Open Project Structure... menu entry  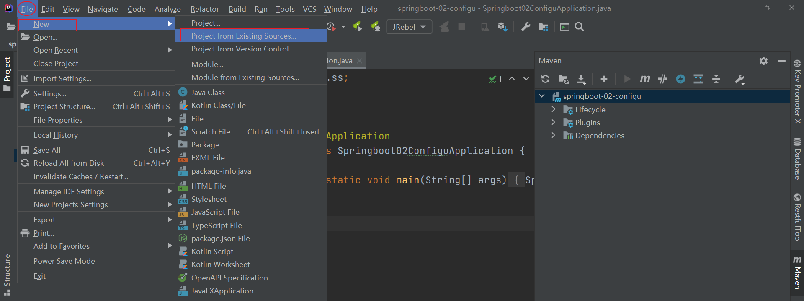coord(96,107)
